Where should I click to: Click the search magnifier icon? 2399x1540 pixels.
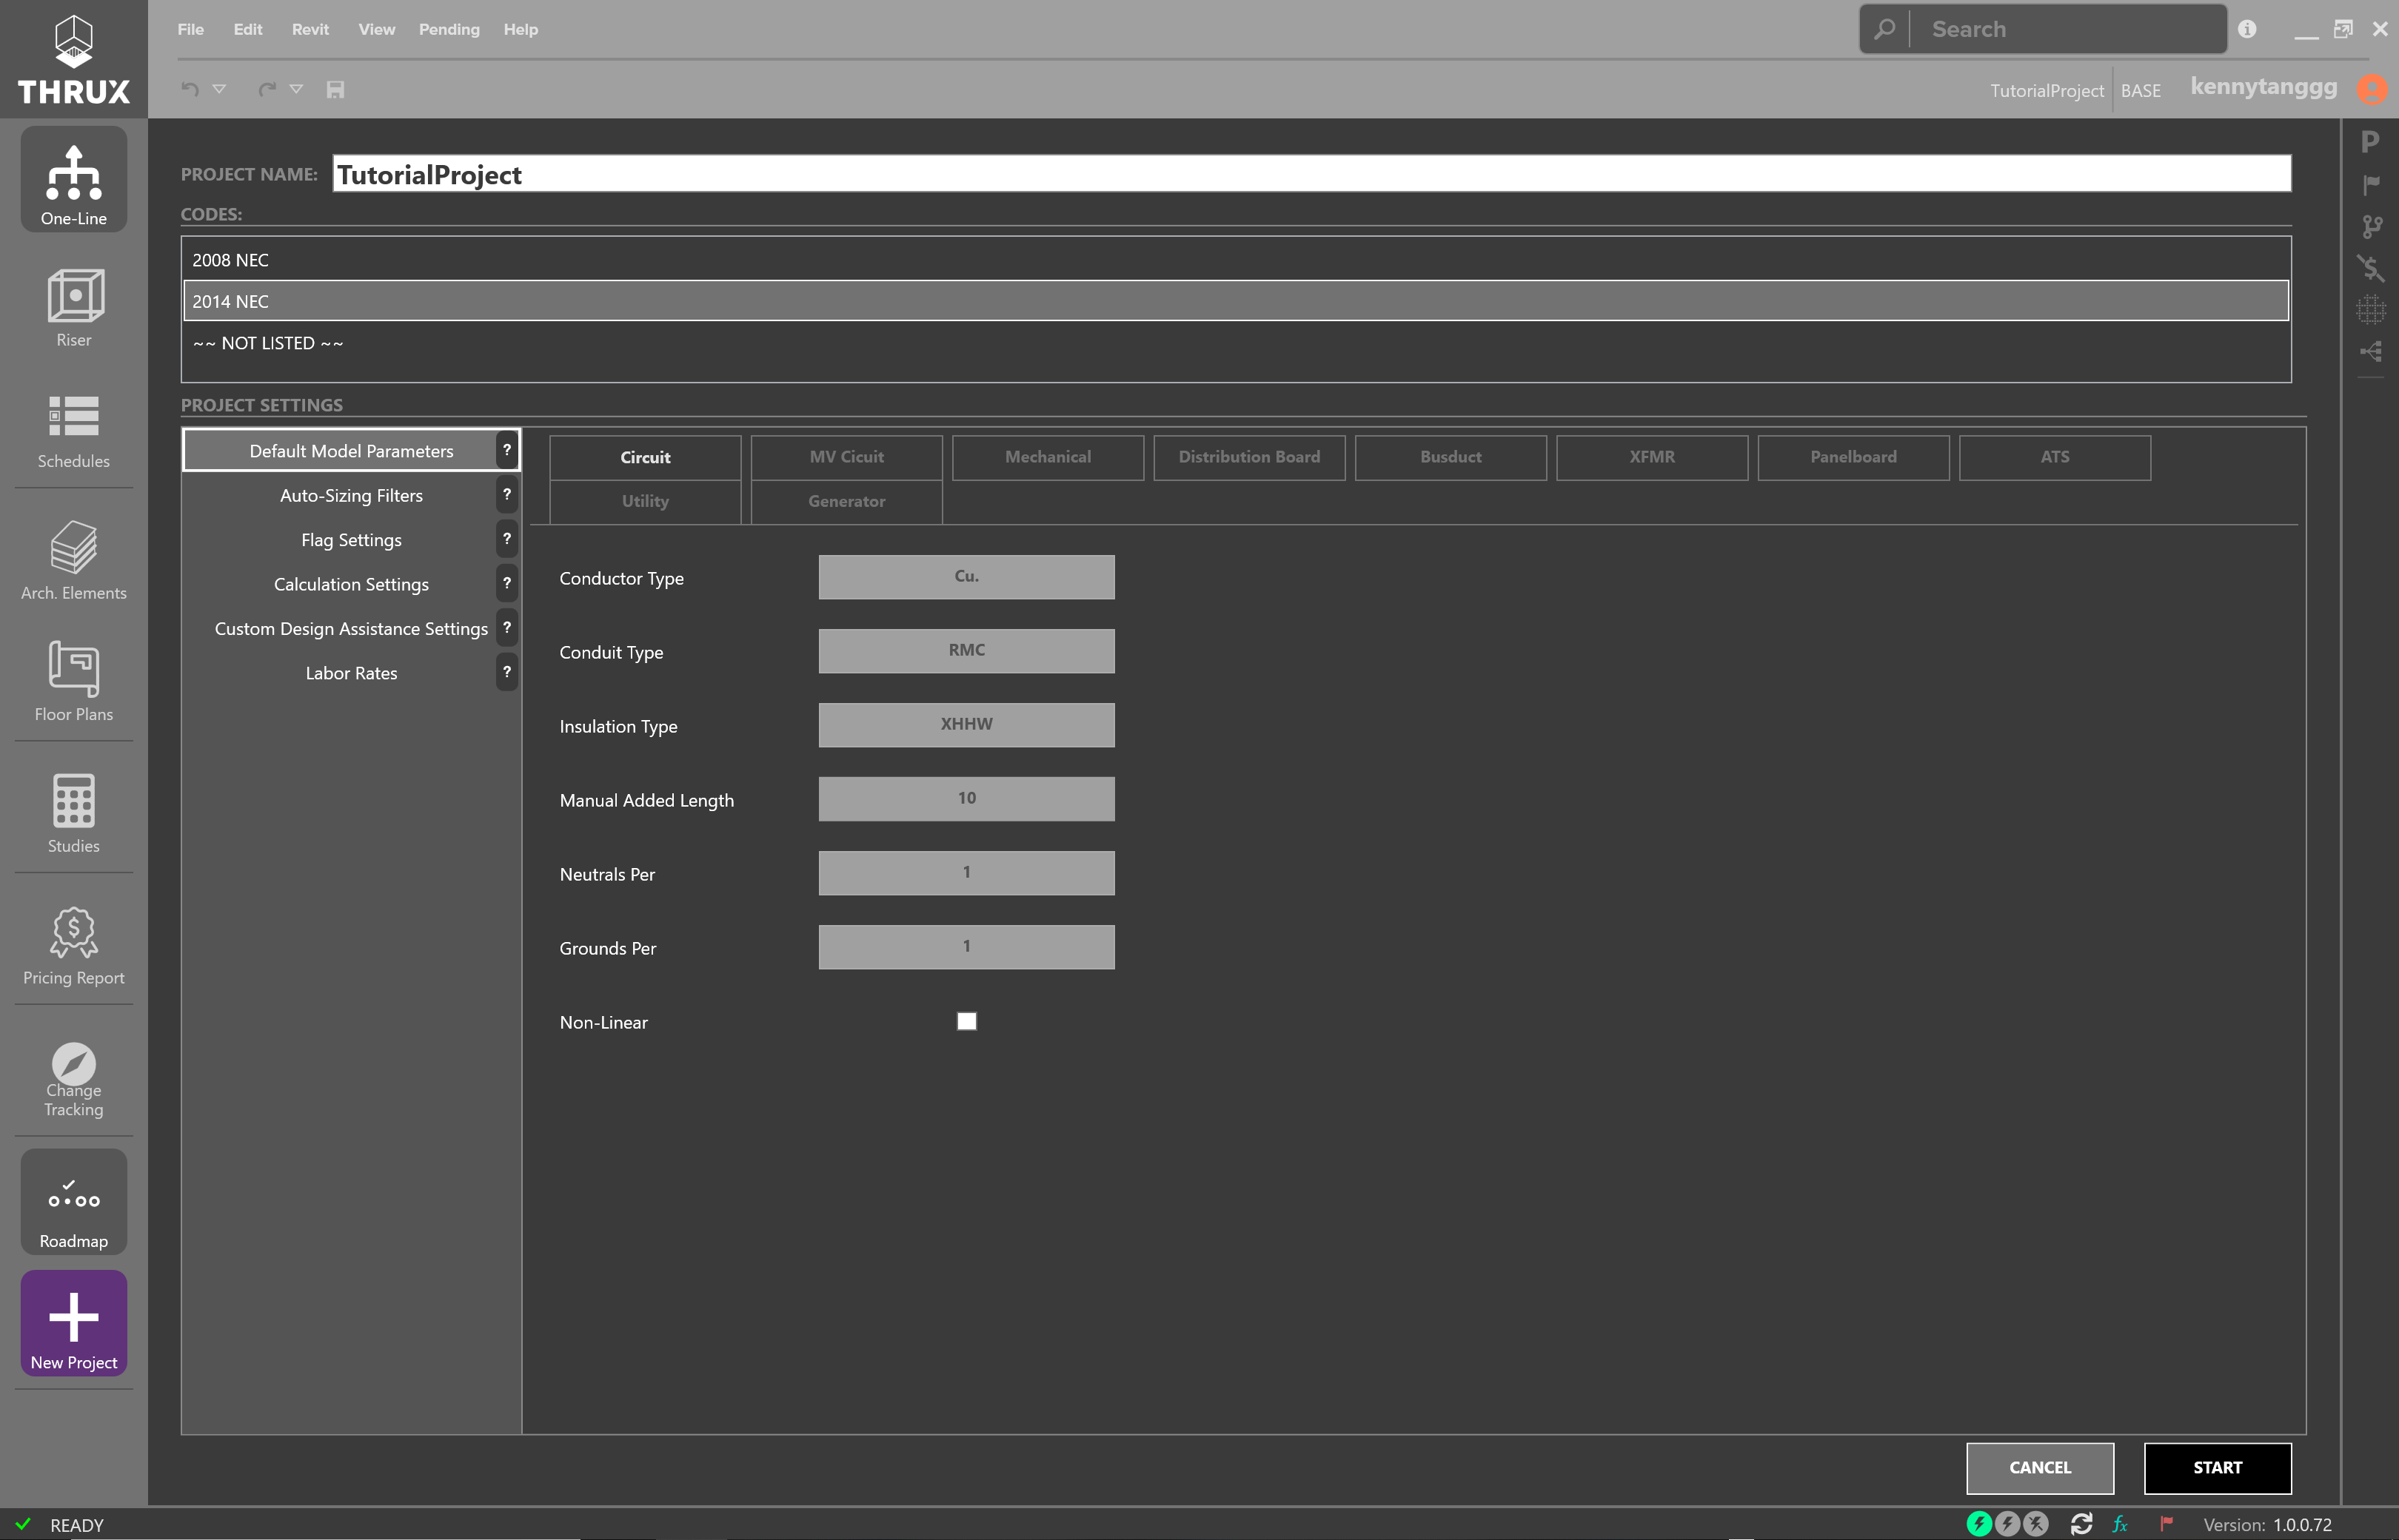point(1885,29)
